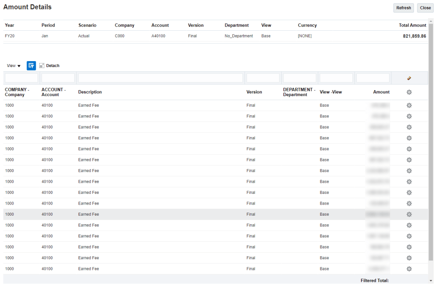Open gear actions for the second data row
The image size is (437, 287).
pyautogui.click(x=409, y=116)
